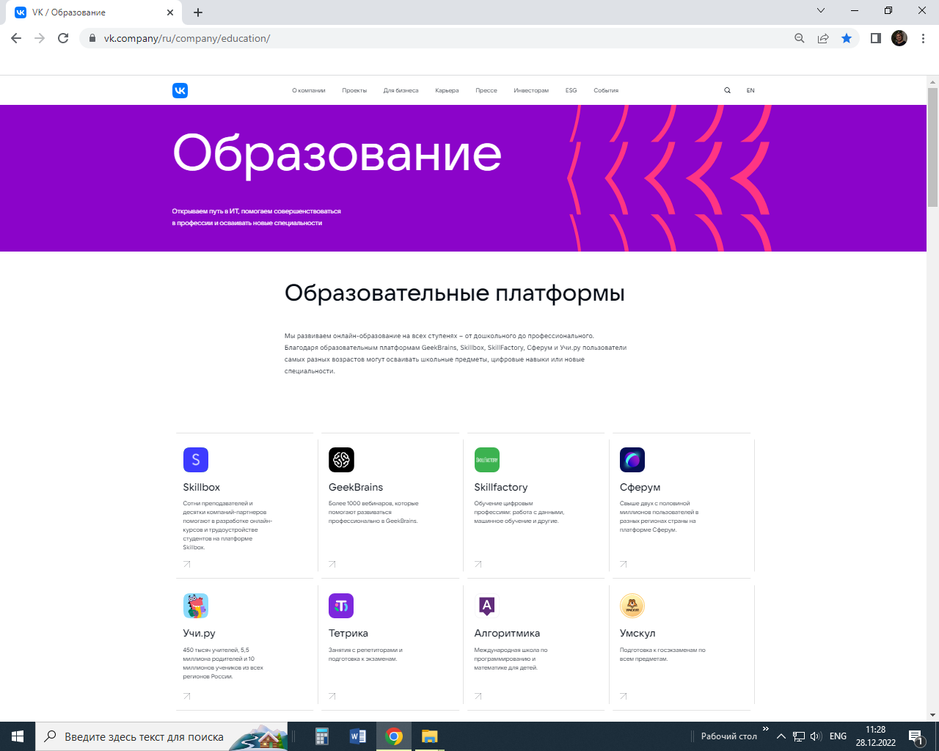Open События menu item

[606, 90]
